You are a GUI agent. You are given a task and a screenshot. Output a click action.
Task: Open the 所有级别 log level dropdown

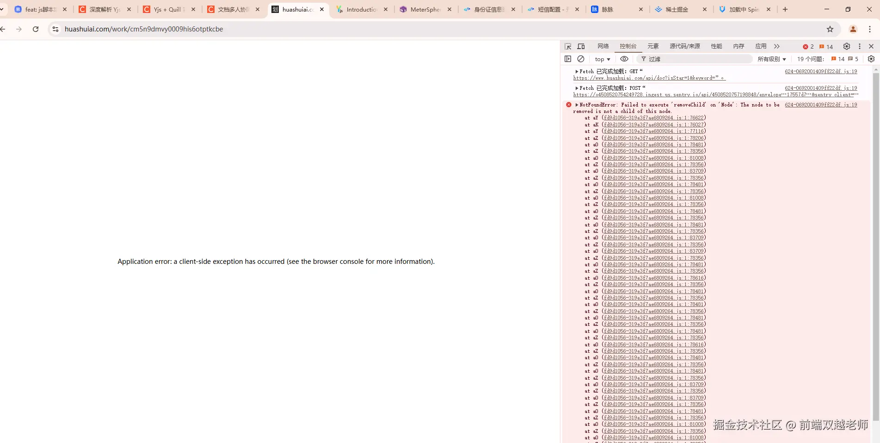click(x=771, y=59)
